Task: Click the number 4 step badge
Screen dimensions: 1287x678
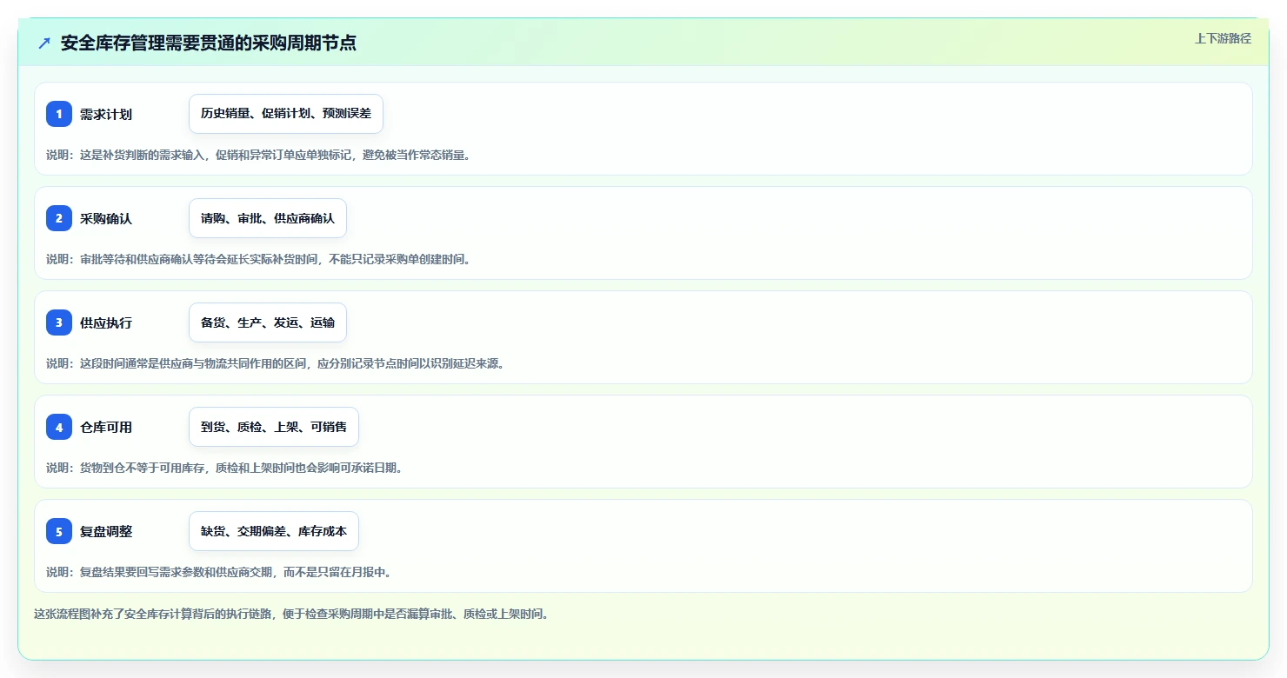Action: (59, 427)
